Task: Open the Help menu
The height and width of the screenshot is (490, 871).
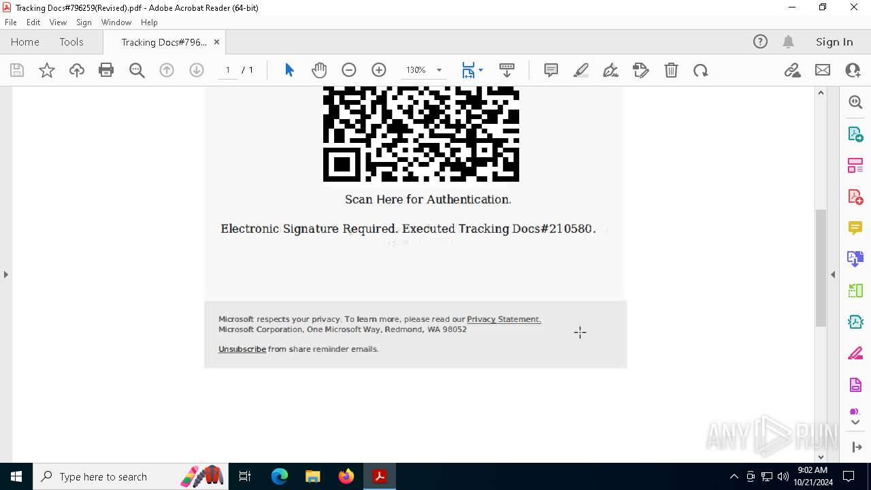Action: click(149, 22)
